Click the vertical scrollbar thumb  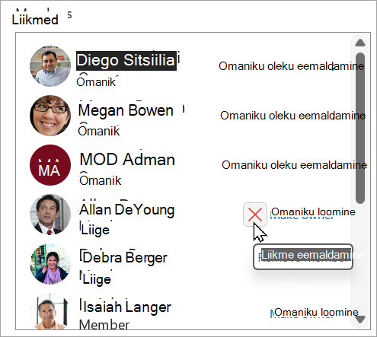[x=360, y=128]
